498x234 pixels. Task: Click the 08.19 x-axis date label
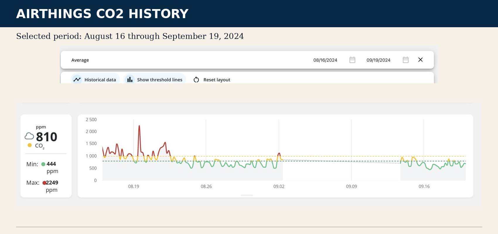(134, 186)
